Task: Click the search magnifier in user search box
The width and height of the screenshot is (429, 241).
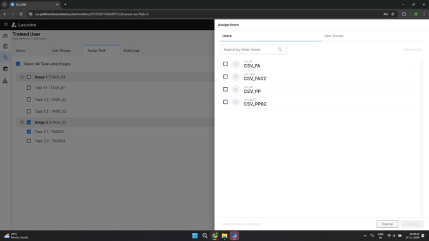Action: click(x=280, y=49)
